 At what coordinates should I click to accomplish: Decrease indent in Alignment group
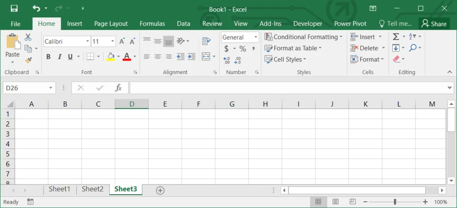[x=181, y=56]
